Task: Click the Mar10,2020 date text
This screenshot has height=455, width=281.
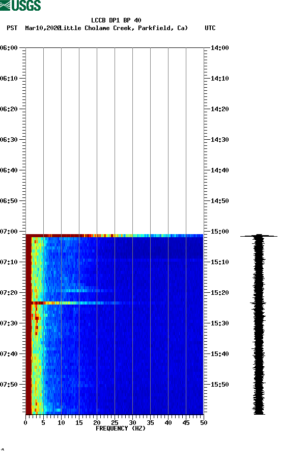Action: (43, 28)
